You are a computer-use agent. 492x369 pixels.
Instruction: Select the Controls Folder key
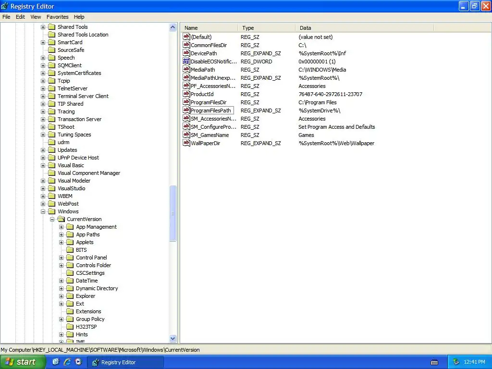pos(94,265)
